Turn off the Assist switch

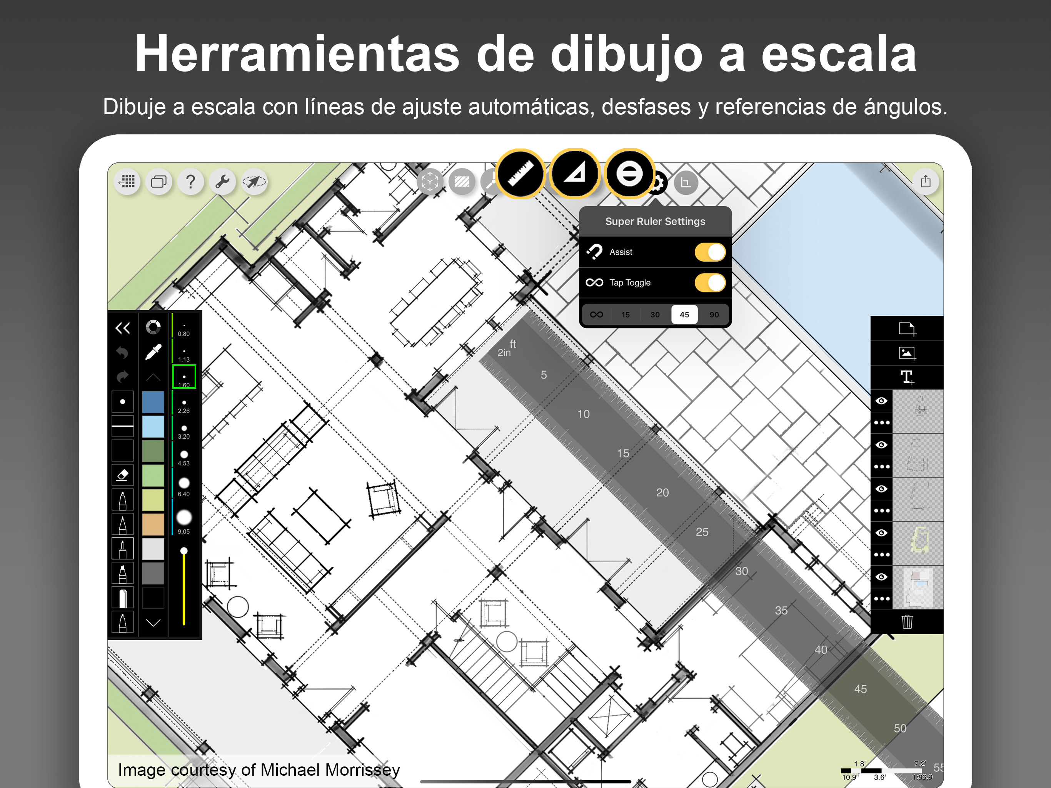(x=710, y=252)
